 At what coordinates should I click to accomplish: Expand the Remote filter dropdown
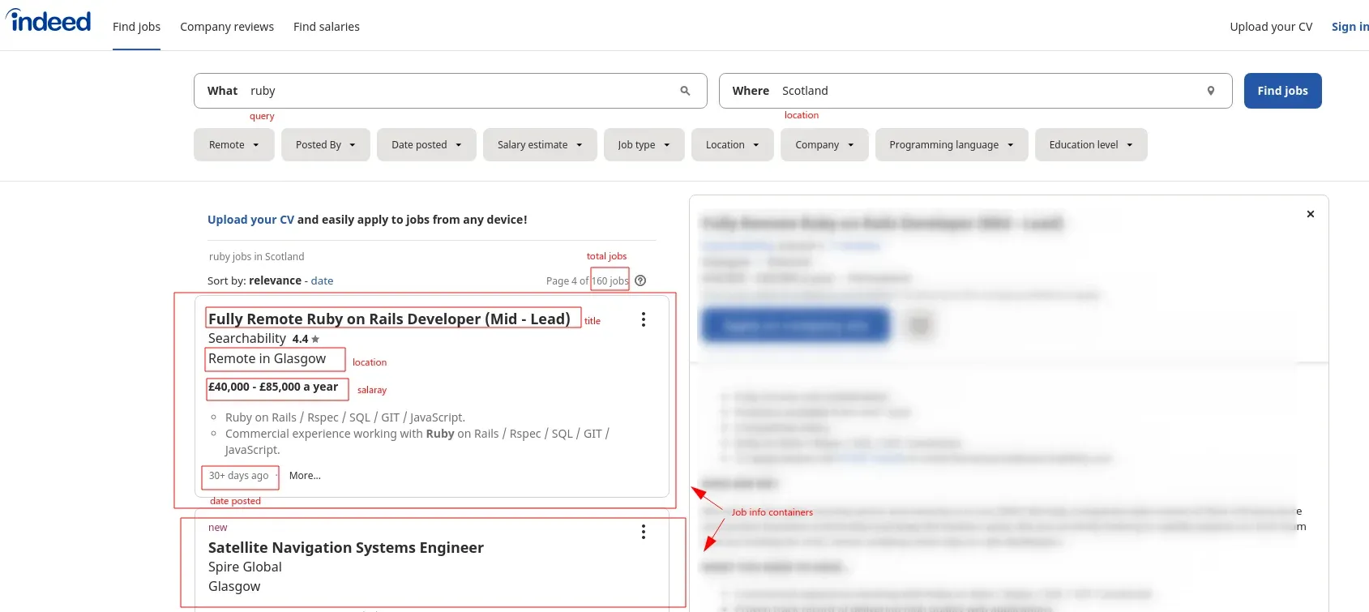click(234, 145)
